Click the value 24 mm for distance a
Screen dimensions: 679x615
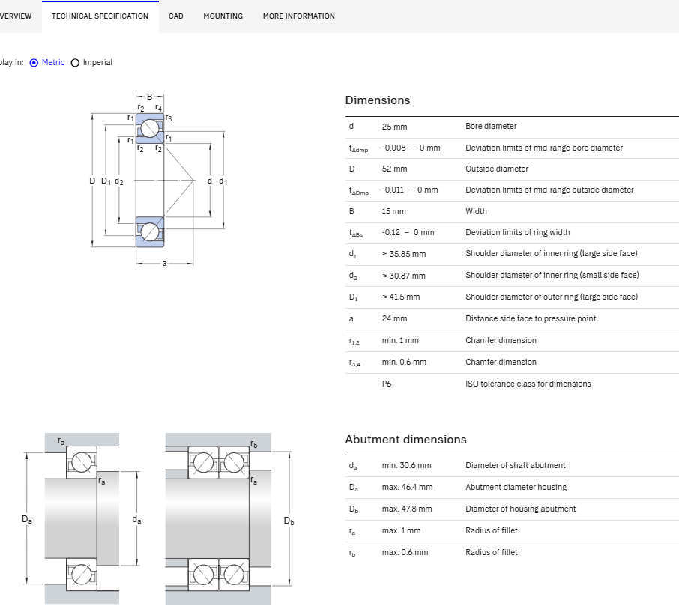(x=394, y=318)
